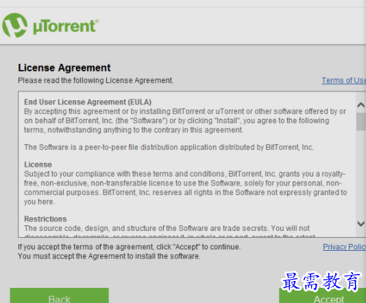Click the µTorrent logo icon
Screen dimensions: 366x303
14,25
